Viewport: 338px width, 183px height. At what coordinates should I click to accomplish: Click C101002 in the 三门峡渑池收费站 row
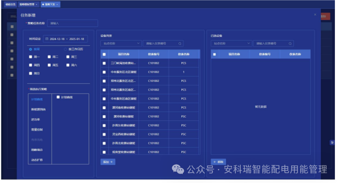pos(153,63)
